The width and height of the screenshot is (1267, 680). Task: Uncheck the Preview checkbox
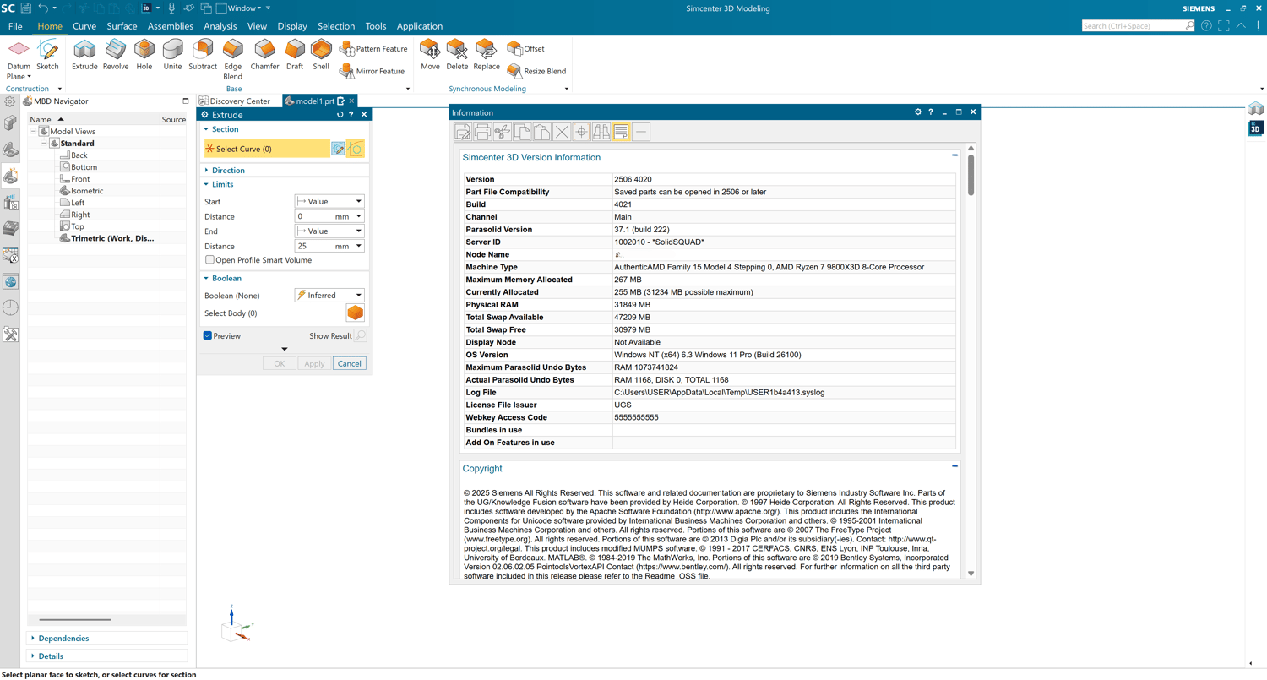[208, 335]
